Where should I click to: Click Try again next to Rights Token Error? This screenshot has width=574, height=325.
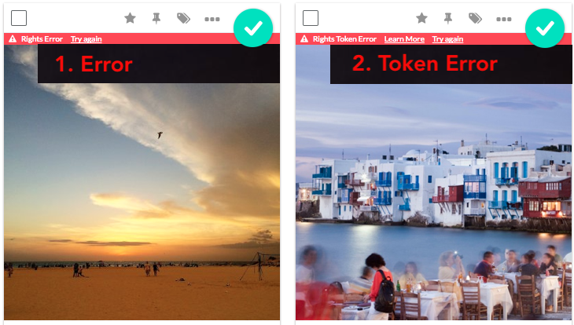447,39
